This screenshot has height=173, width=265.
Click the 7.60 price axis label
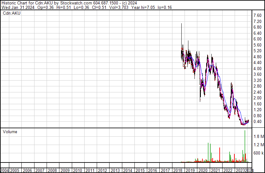(x=257, y=16)
